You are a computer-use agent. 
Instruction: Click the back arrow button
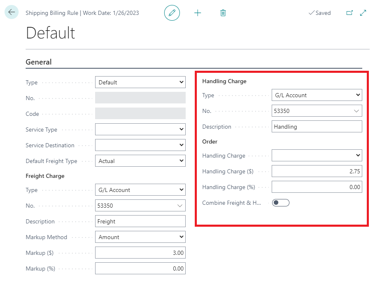11,12
